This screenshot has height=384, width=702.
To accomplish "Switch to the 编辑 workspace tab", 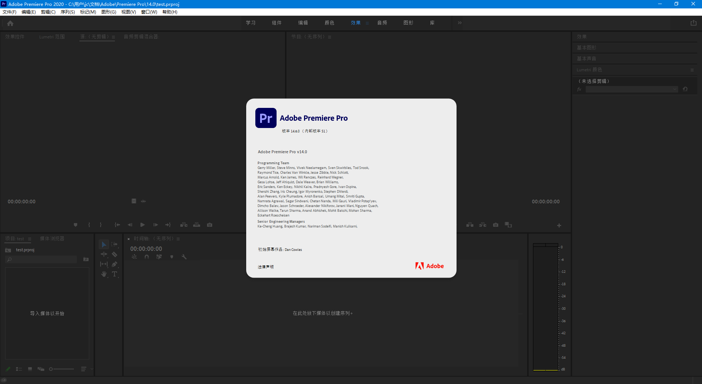I will (303, 23).
